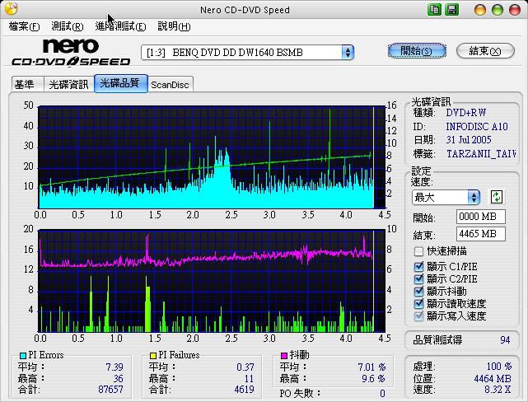Click the PI Errors average 7.39
528x402 pixels.
114,367
